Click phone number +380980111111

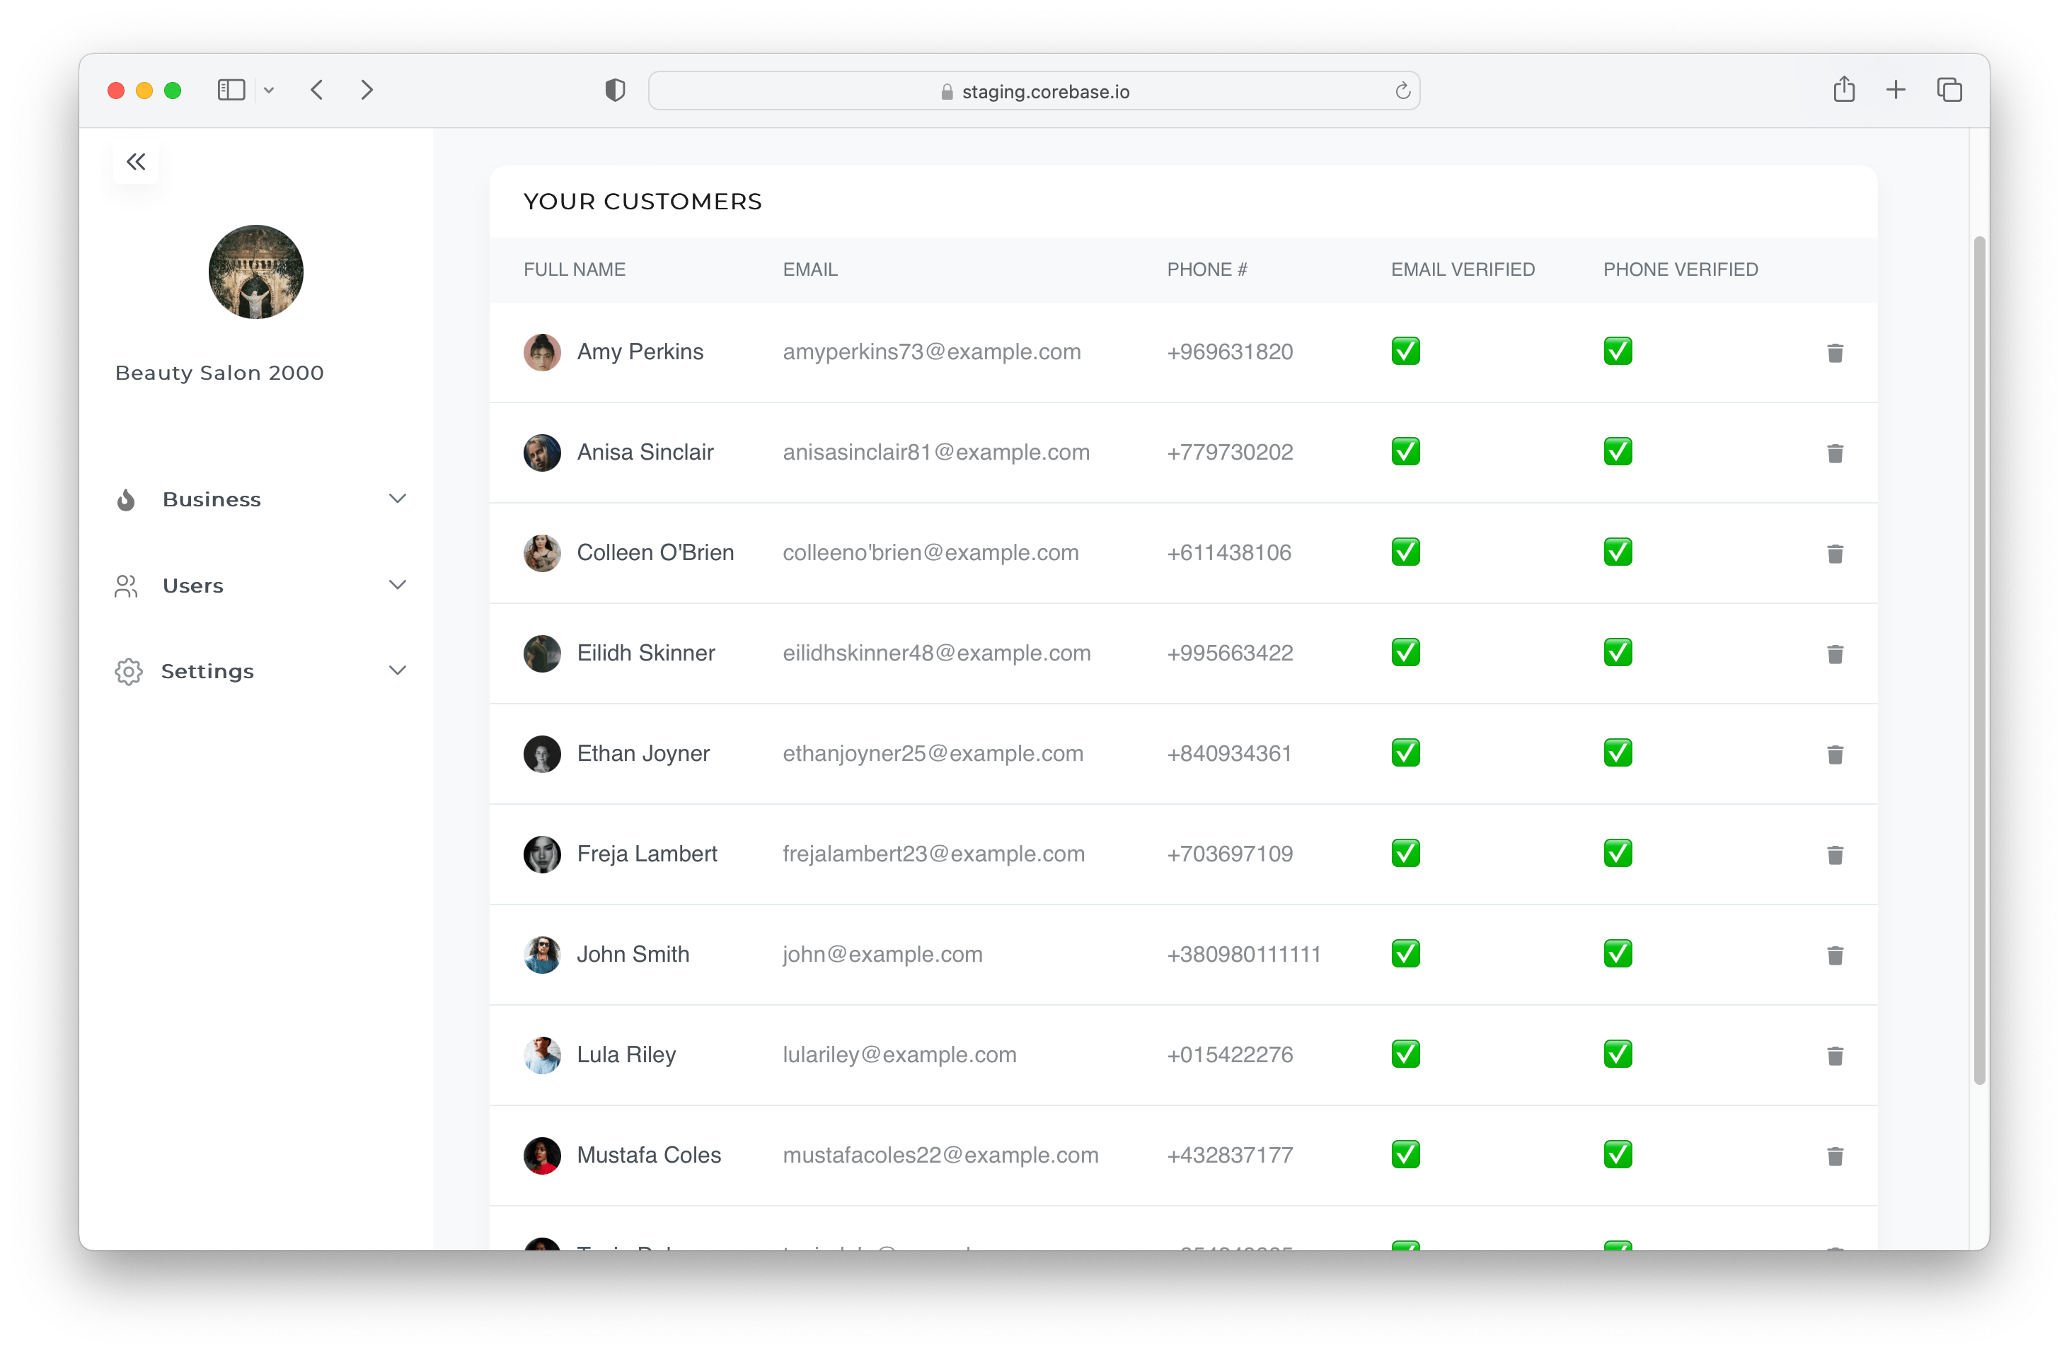[x=1243, y=955]
